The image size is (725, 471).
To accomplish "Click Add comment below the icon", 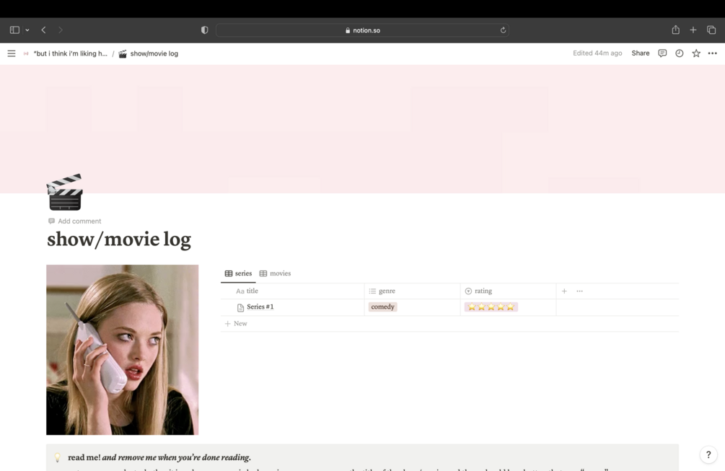I will (x=74, y=221).
